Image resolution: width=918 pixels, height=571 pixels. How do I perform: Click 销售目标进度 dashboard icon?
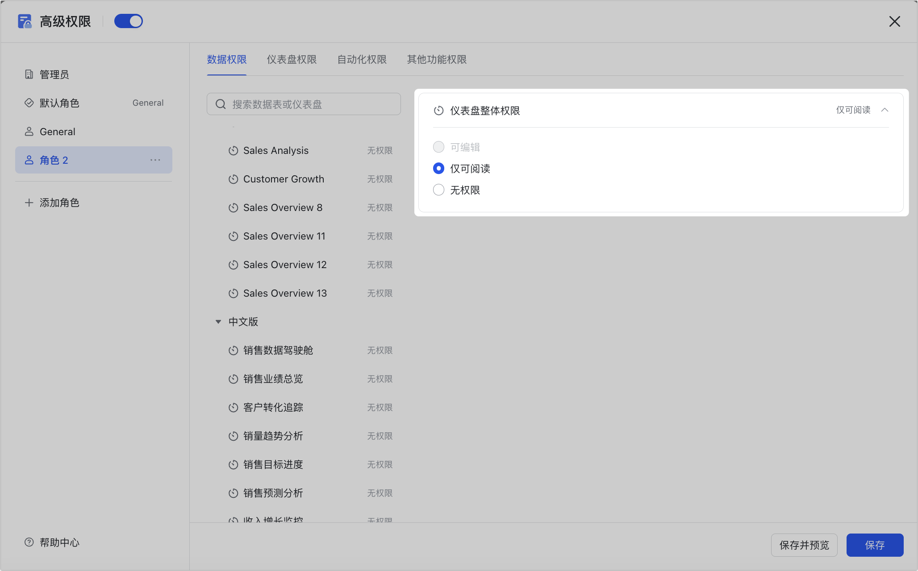point(233,465)
